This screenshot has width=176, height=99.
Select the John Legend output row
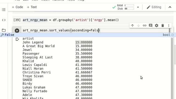coord(57,42)
